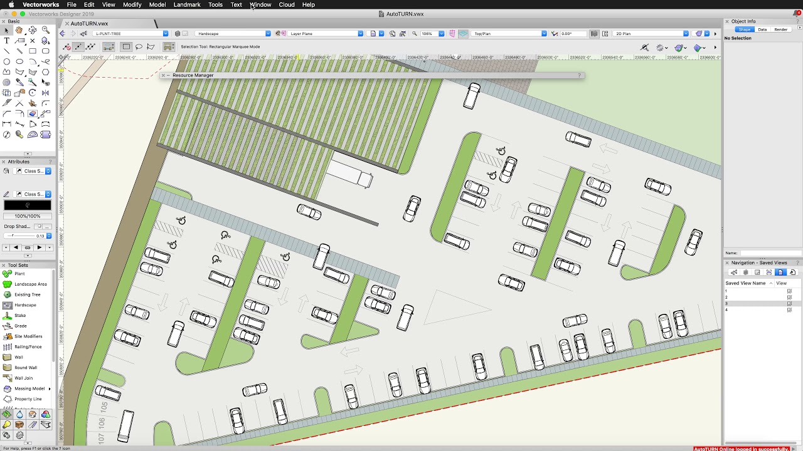Choose the Lasso Marquee mode button
The height and width of the screenshot is (451, 803).
coord(139,46)
